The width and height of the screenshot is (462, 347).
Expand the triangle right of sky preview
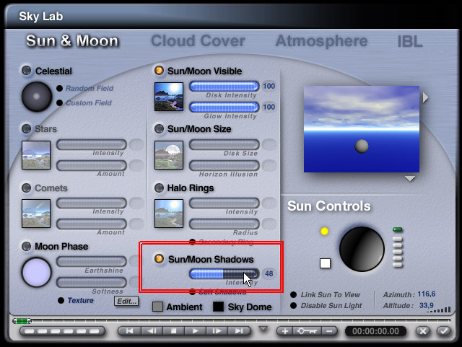425,97
